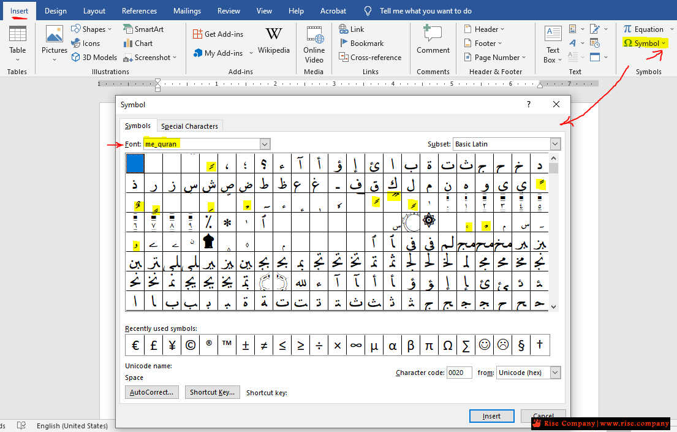Viewport: 677px width, 432px height.
Task: Open the Table insert menu
Action: pos(18,44)
